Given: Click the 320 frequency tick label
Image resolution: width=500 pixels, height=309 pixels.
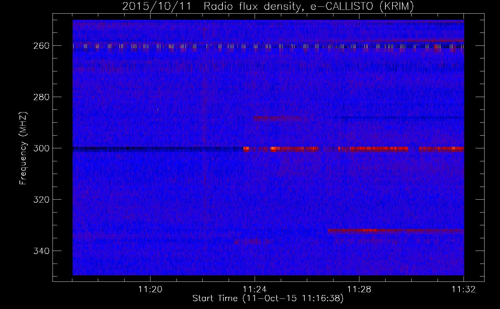Looking at the screenshot, I should pyautogui.click(x=41, y=200).
